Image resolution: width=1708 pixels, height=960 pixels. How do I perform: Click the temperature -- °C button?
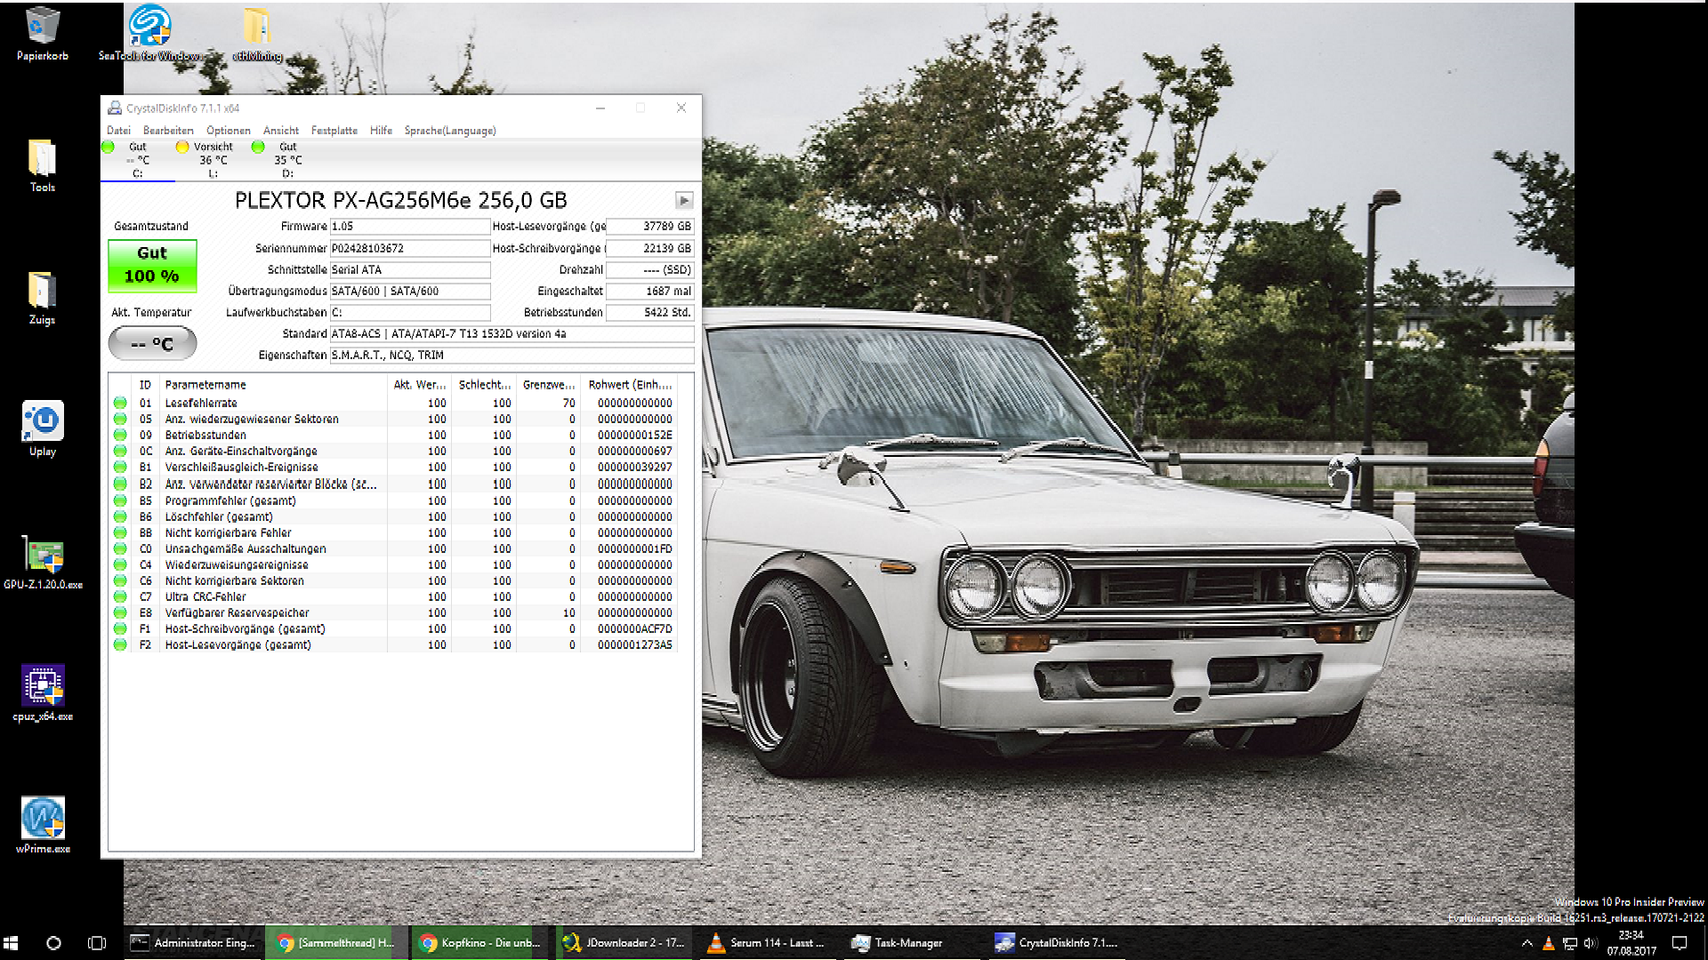152,344
